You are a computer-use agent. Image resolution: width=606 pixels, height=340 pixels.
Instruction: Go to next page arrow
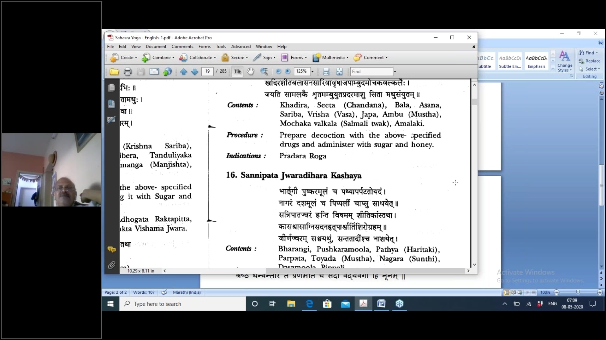pyautogui.click(x=195, y=72)
